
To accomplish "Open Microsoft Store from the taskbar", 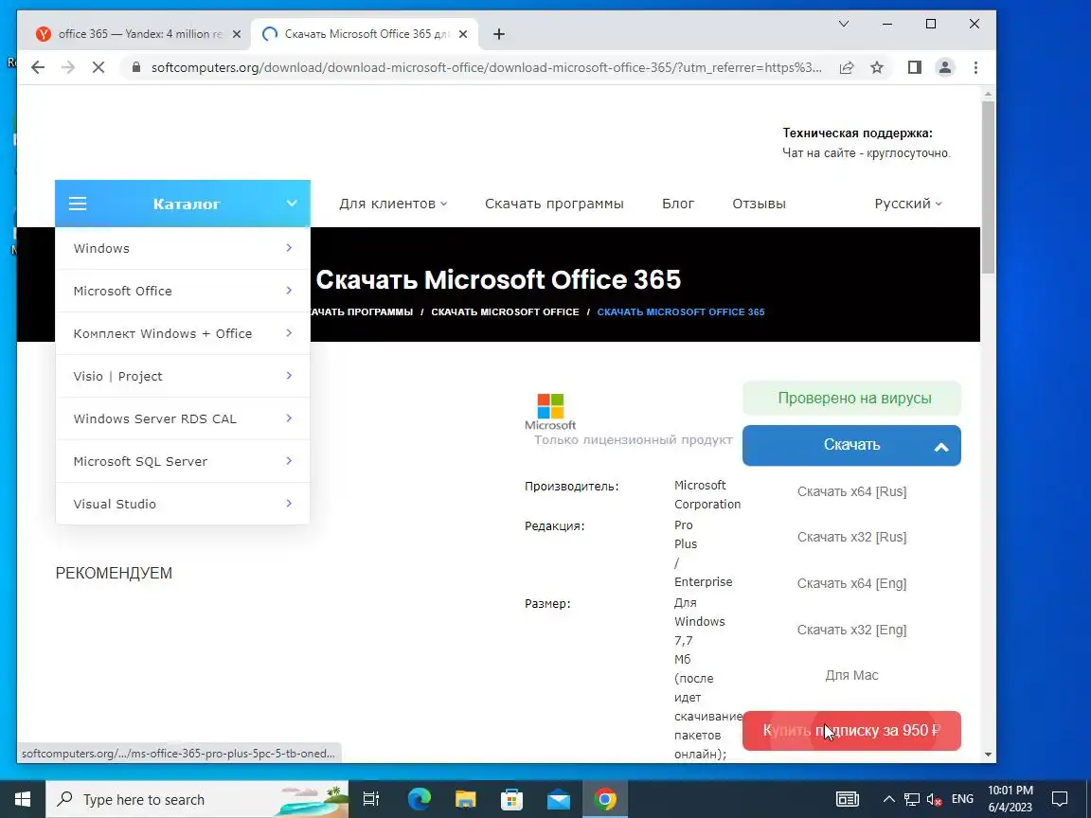I will [x=511, y=799].
